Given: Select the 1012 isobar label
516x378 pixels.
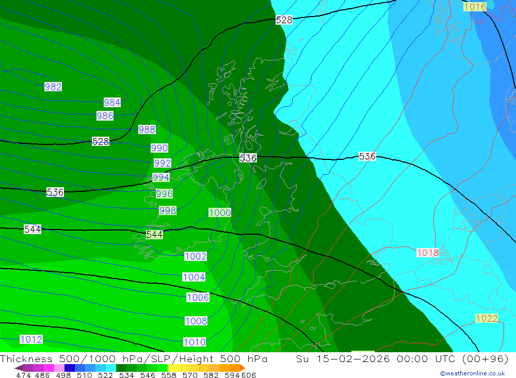Looking at the screenshot, I should 31,339.
